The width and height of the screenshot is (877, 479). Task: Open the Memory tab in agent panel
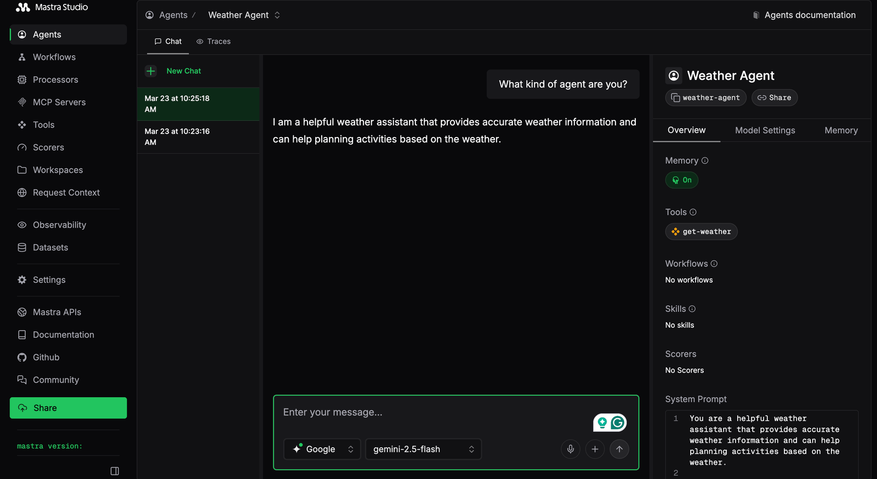point(841,130)
